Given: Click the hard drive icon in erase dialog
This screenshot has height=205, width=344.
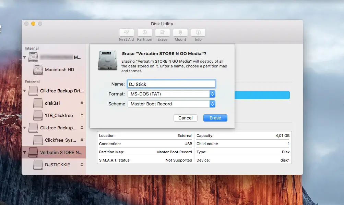Looking at the screenshot, I should tap(108, 61).
